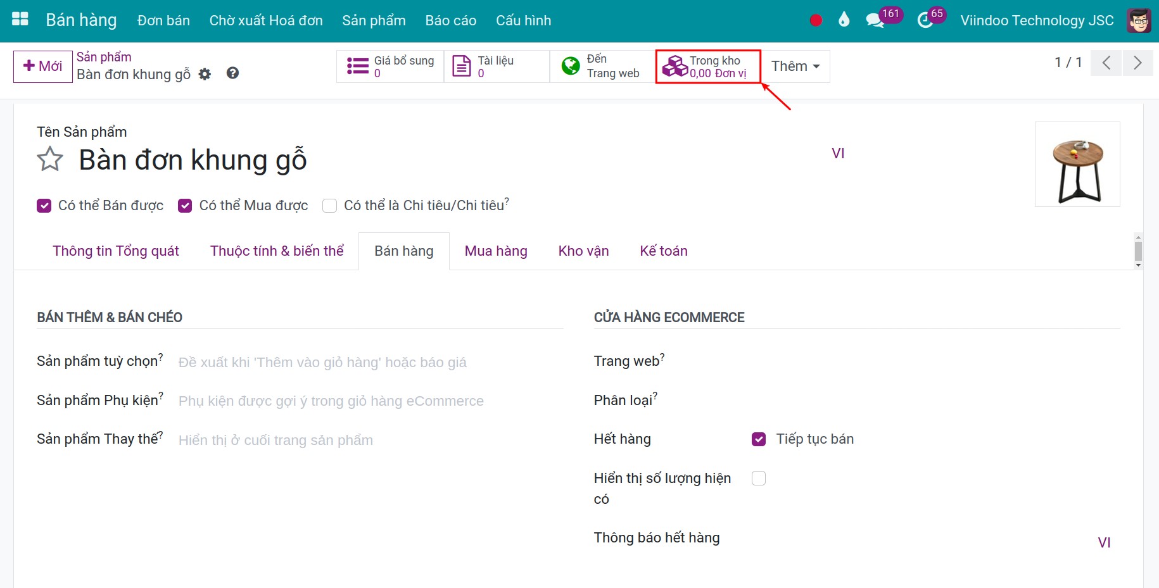
Task: Open Sản phẩm Phụ kiện selection field
Action: click(370, 401)
